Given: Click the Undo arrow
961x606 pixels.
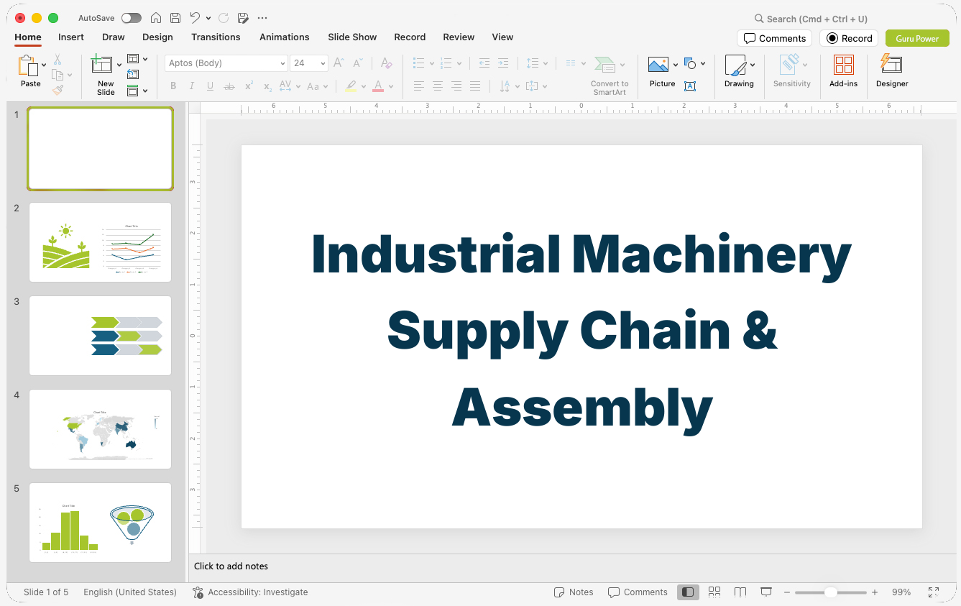Looking at the screenshot, I should point(195,18).
